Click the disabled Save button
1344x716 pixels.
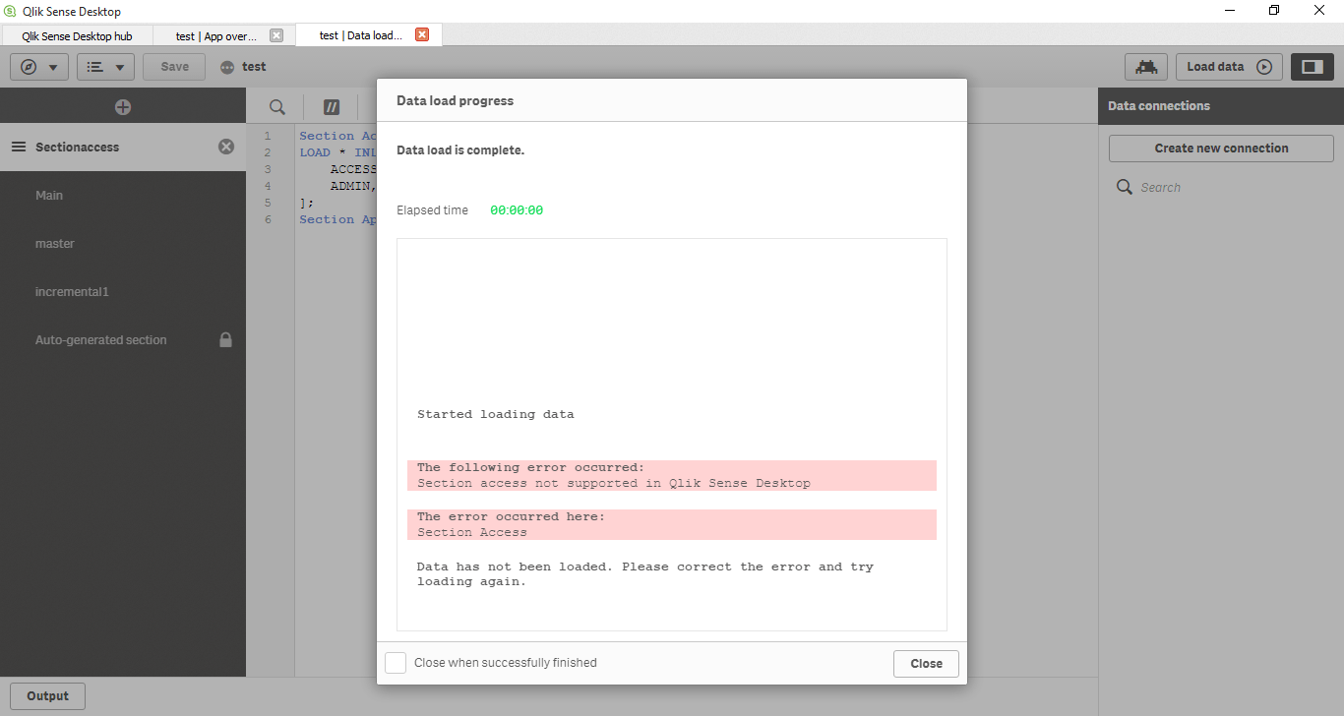[x=174, y=67]
